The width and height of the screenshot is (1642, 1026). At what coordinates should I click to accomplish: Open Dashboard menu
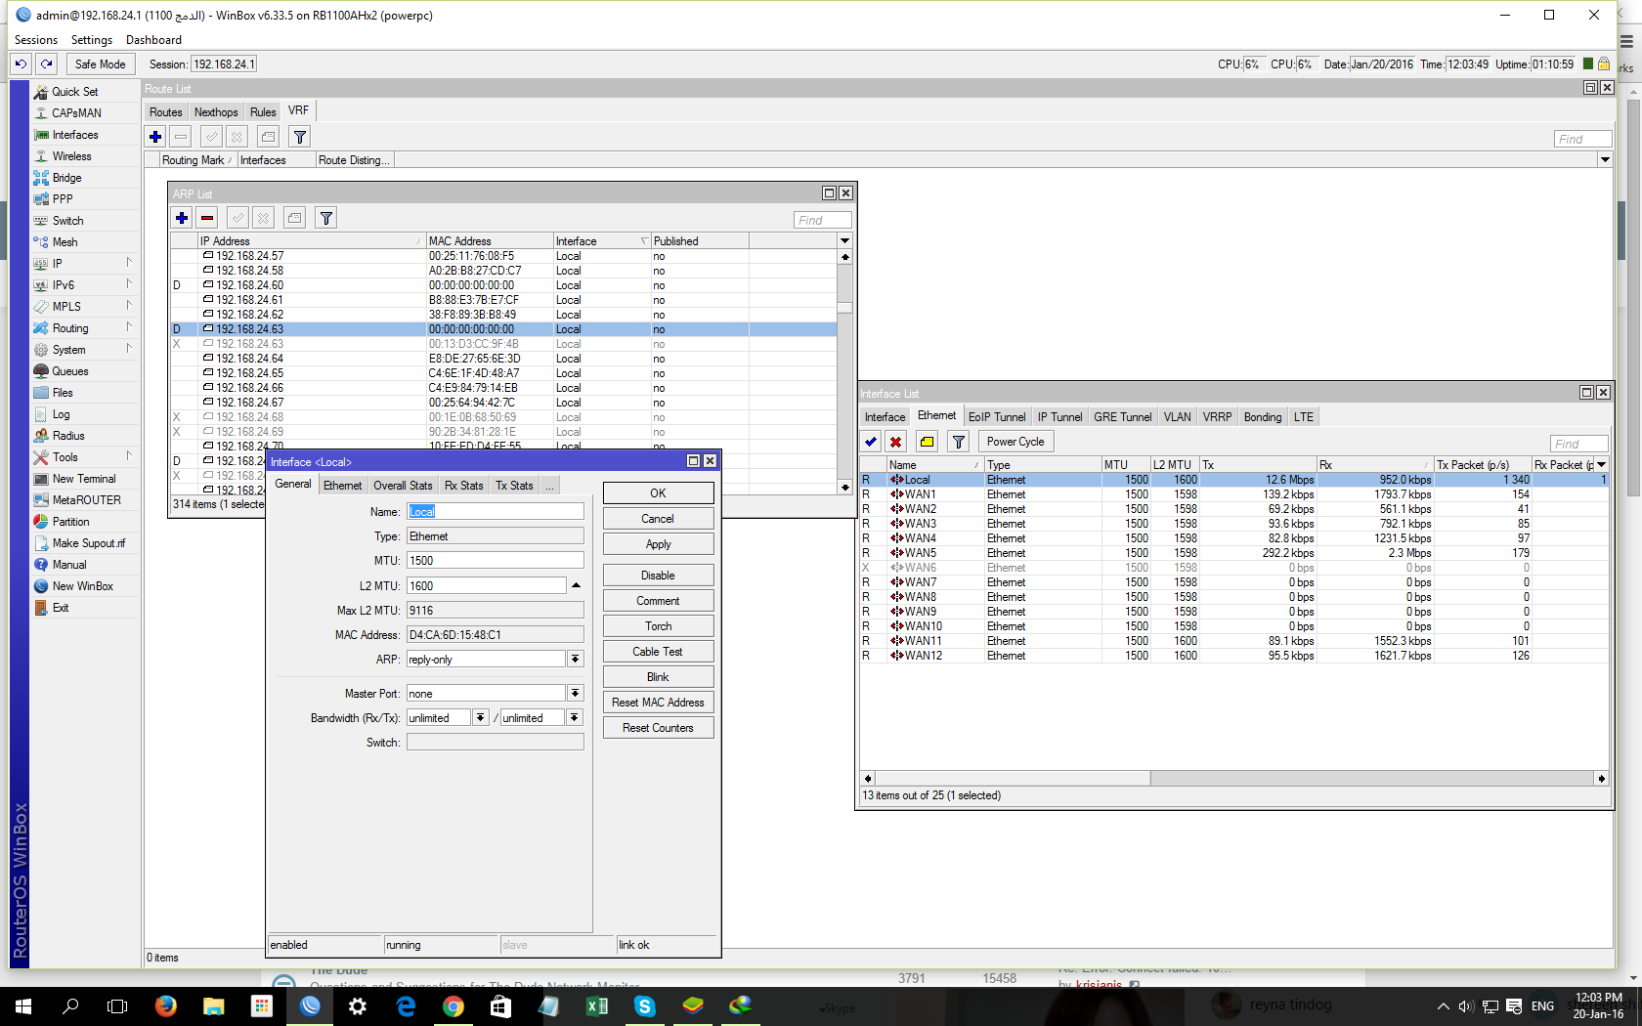coord(153,40)
